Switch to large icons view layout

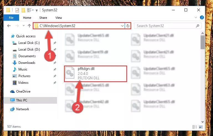click(201, 127)
